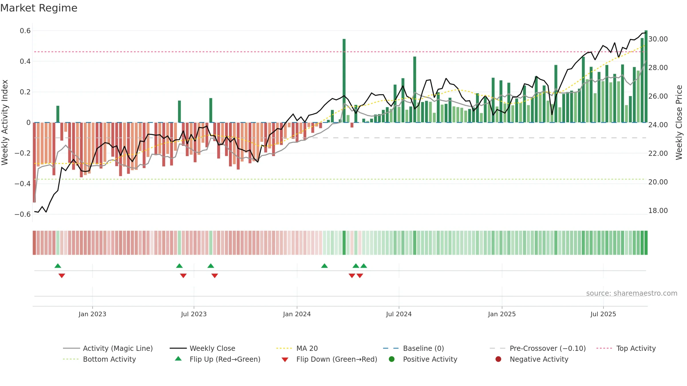The width and height of the screenshot is (687, 386).
Task: Toggle Top Activity legend entry
Action: [626, 348]
